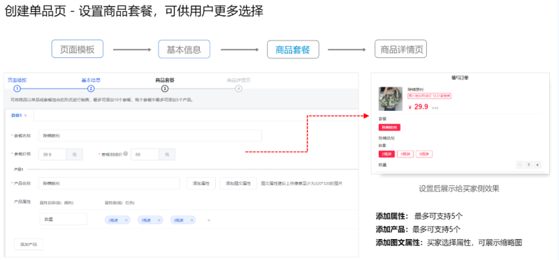Click the highlighted 商品套餐 flow box
This screenshot has width=559, height=260.
tap(293, 49)
